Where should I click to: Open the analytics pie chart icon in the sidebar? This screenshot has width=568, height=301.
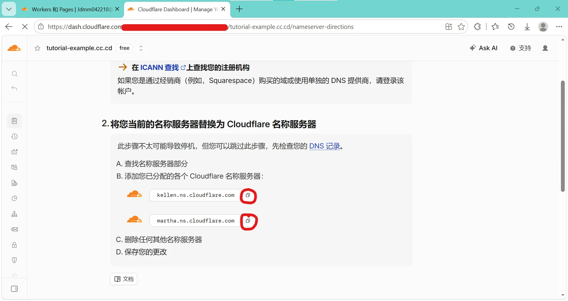pos(14,198)
